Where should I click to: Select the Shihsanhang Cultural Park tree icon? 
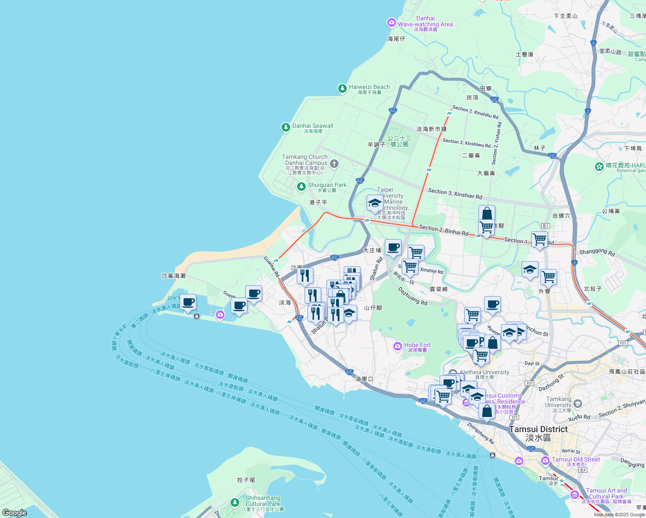pyautogui.click(x=234, y=502)
